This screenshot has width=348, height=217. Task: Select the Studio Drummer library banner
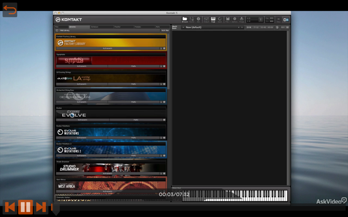pyautogui.click(x=111, y=168)
